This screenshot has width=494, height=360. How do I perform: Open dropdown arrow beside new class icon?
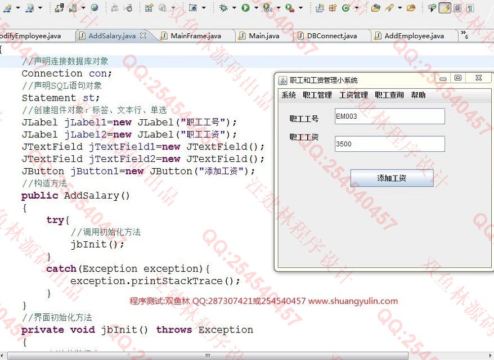click(357, 8)
